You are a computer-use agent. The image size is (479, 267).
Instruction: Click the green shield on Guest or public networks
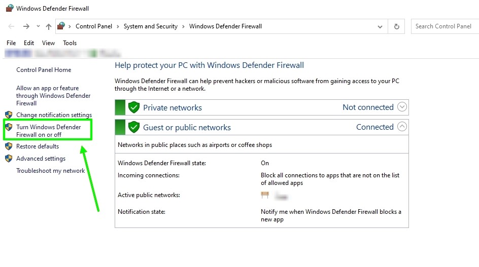pos(134,127)
